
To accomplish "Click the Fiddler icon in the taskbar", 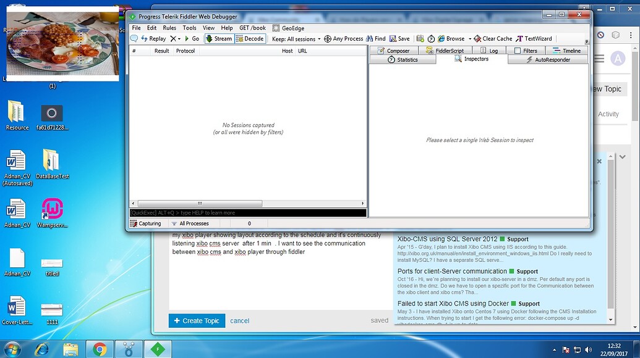I will point(158,349).
